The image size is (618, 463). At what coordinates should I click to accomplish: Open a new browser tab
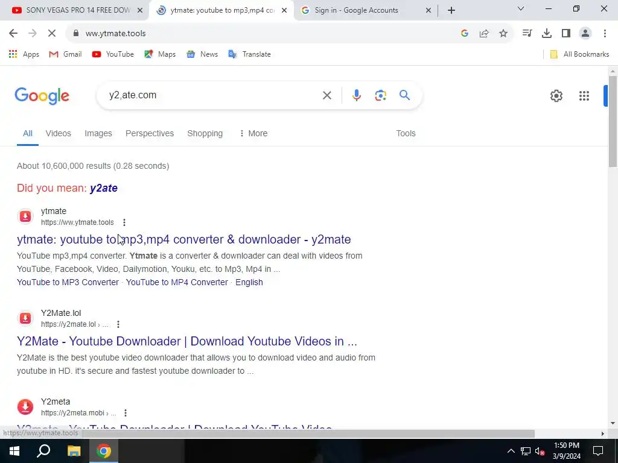point(451,11)
